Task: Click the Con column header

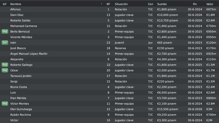Action: click(150, 4)
